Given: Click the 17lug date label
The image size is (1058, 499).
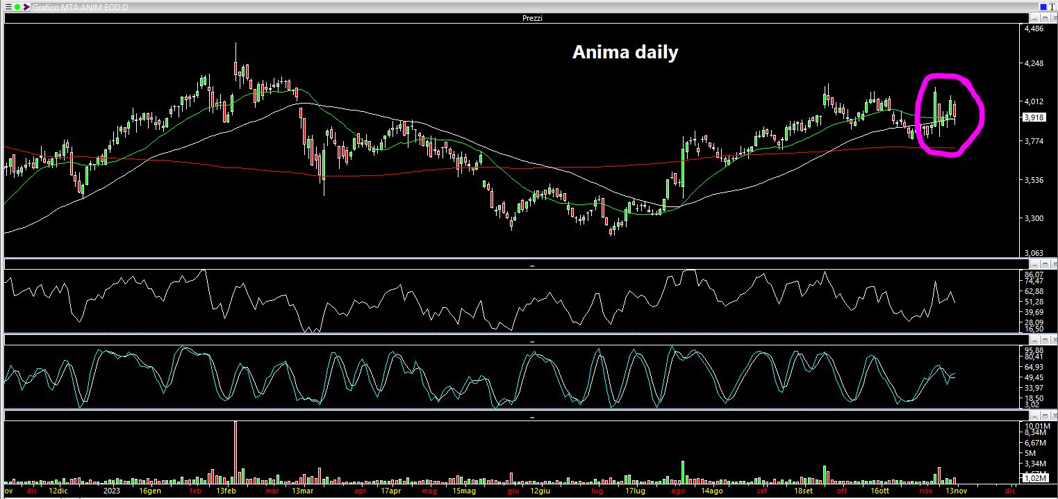Looking at the screenshot, I should tap(636, 491).
